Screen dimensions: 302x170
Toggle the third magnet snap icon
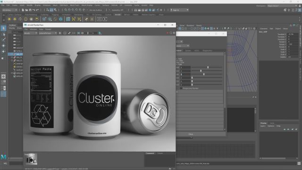click(x=73, y=10)
